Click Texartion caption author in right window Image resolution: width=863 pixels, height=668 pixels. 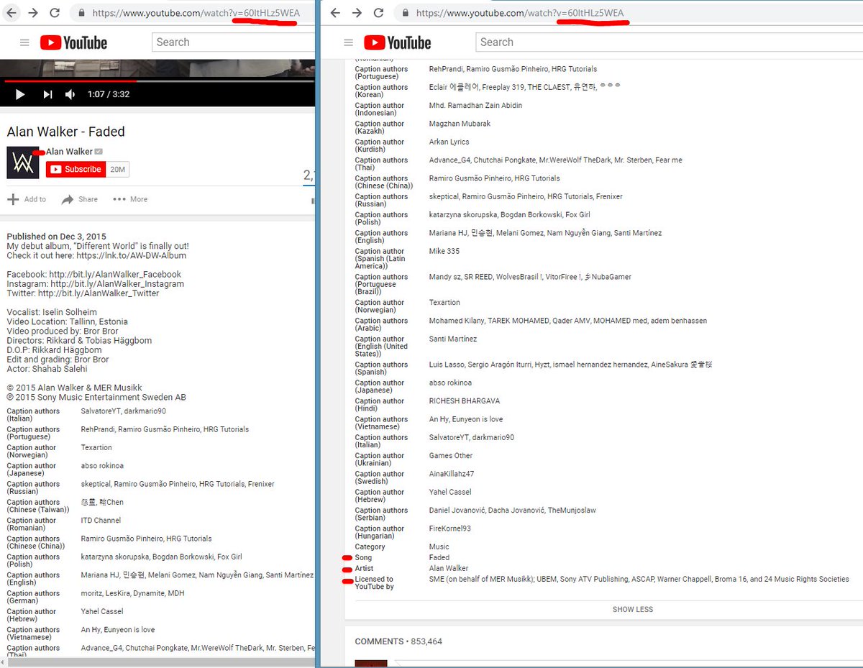[444, 302]
